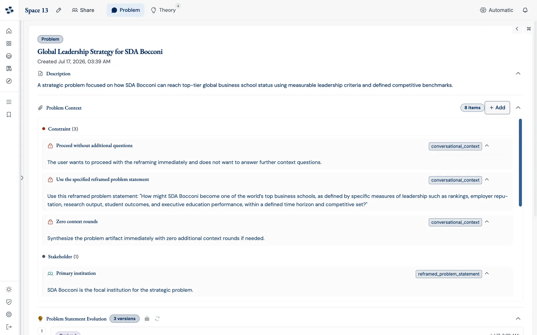Click the back chevron in panel header
Screen dimensions: 537x335
pyautogui.click(x=517, y=29)
